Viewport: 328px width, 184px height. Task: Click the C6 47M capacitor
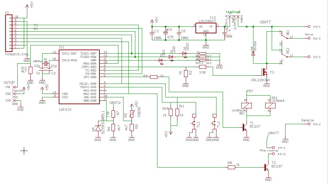pyautogui.click(x=165, y=33)
